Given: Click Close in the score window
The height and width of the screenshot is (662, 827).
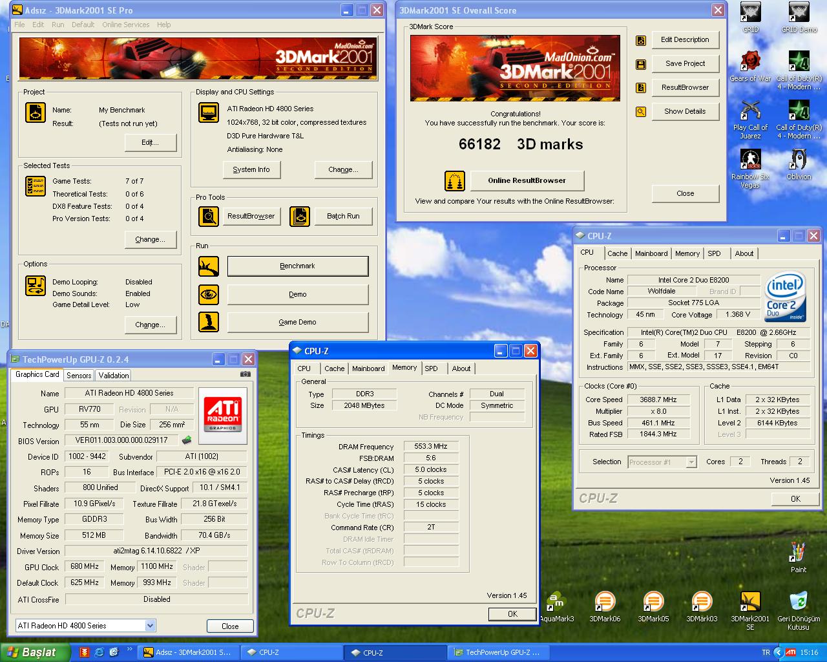Looking at the screenshot, I should pyautogui.click(x=685, y=193).
